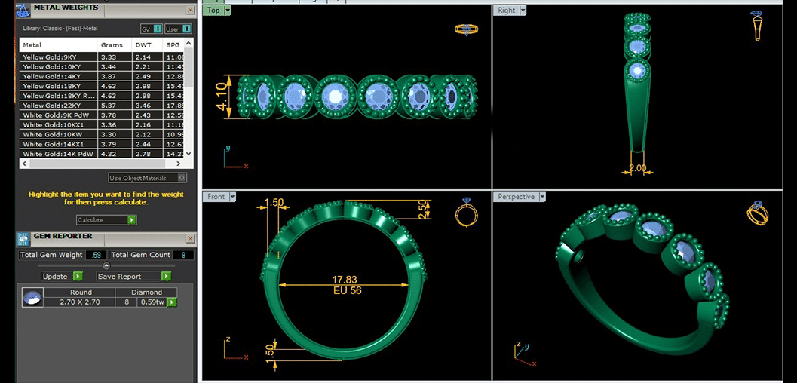
Task: Select the Perspective viewport label
Action: 516,197
